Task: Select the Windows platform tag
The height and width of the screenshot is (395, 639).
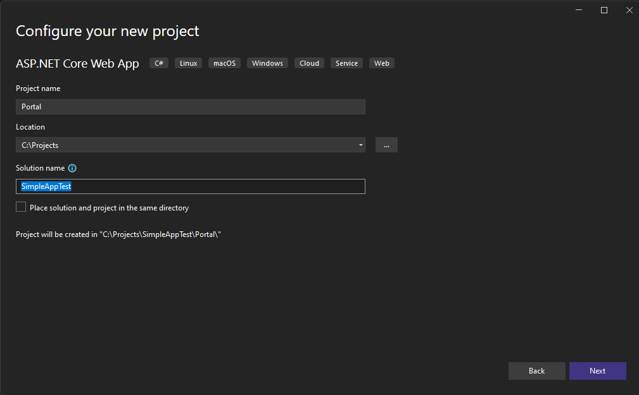Action: [x=267, y=63]
